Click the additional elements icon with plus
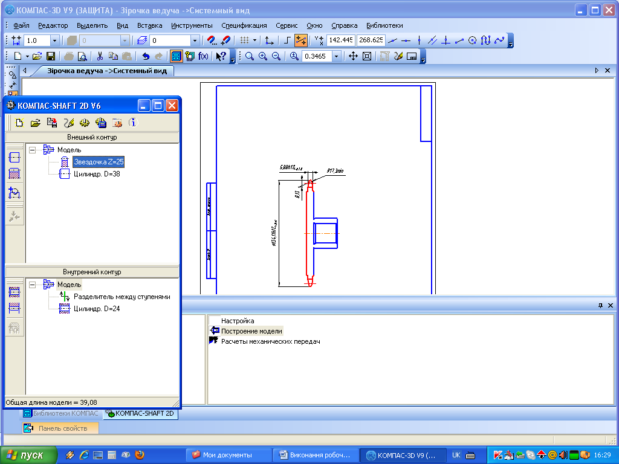619x464 pixels. tap(15, 193)
